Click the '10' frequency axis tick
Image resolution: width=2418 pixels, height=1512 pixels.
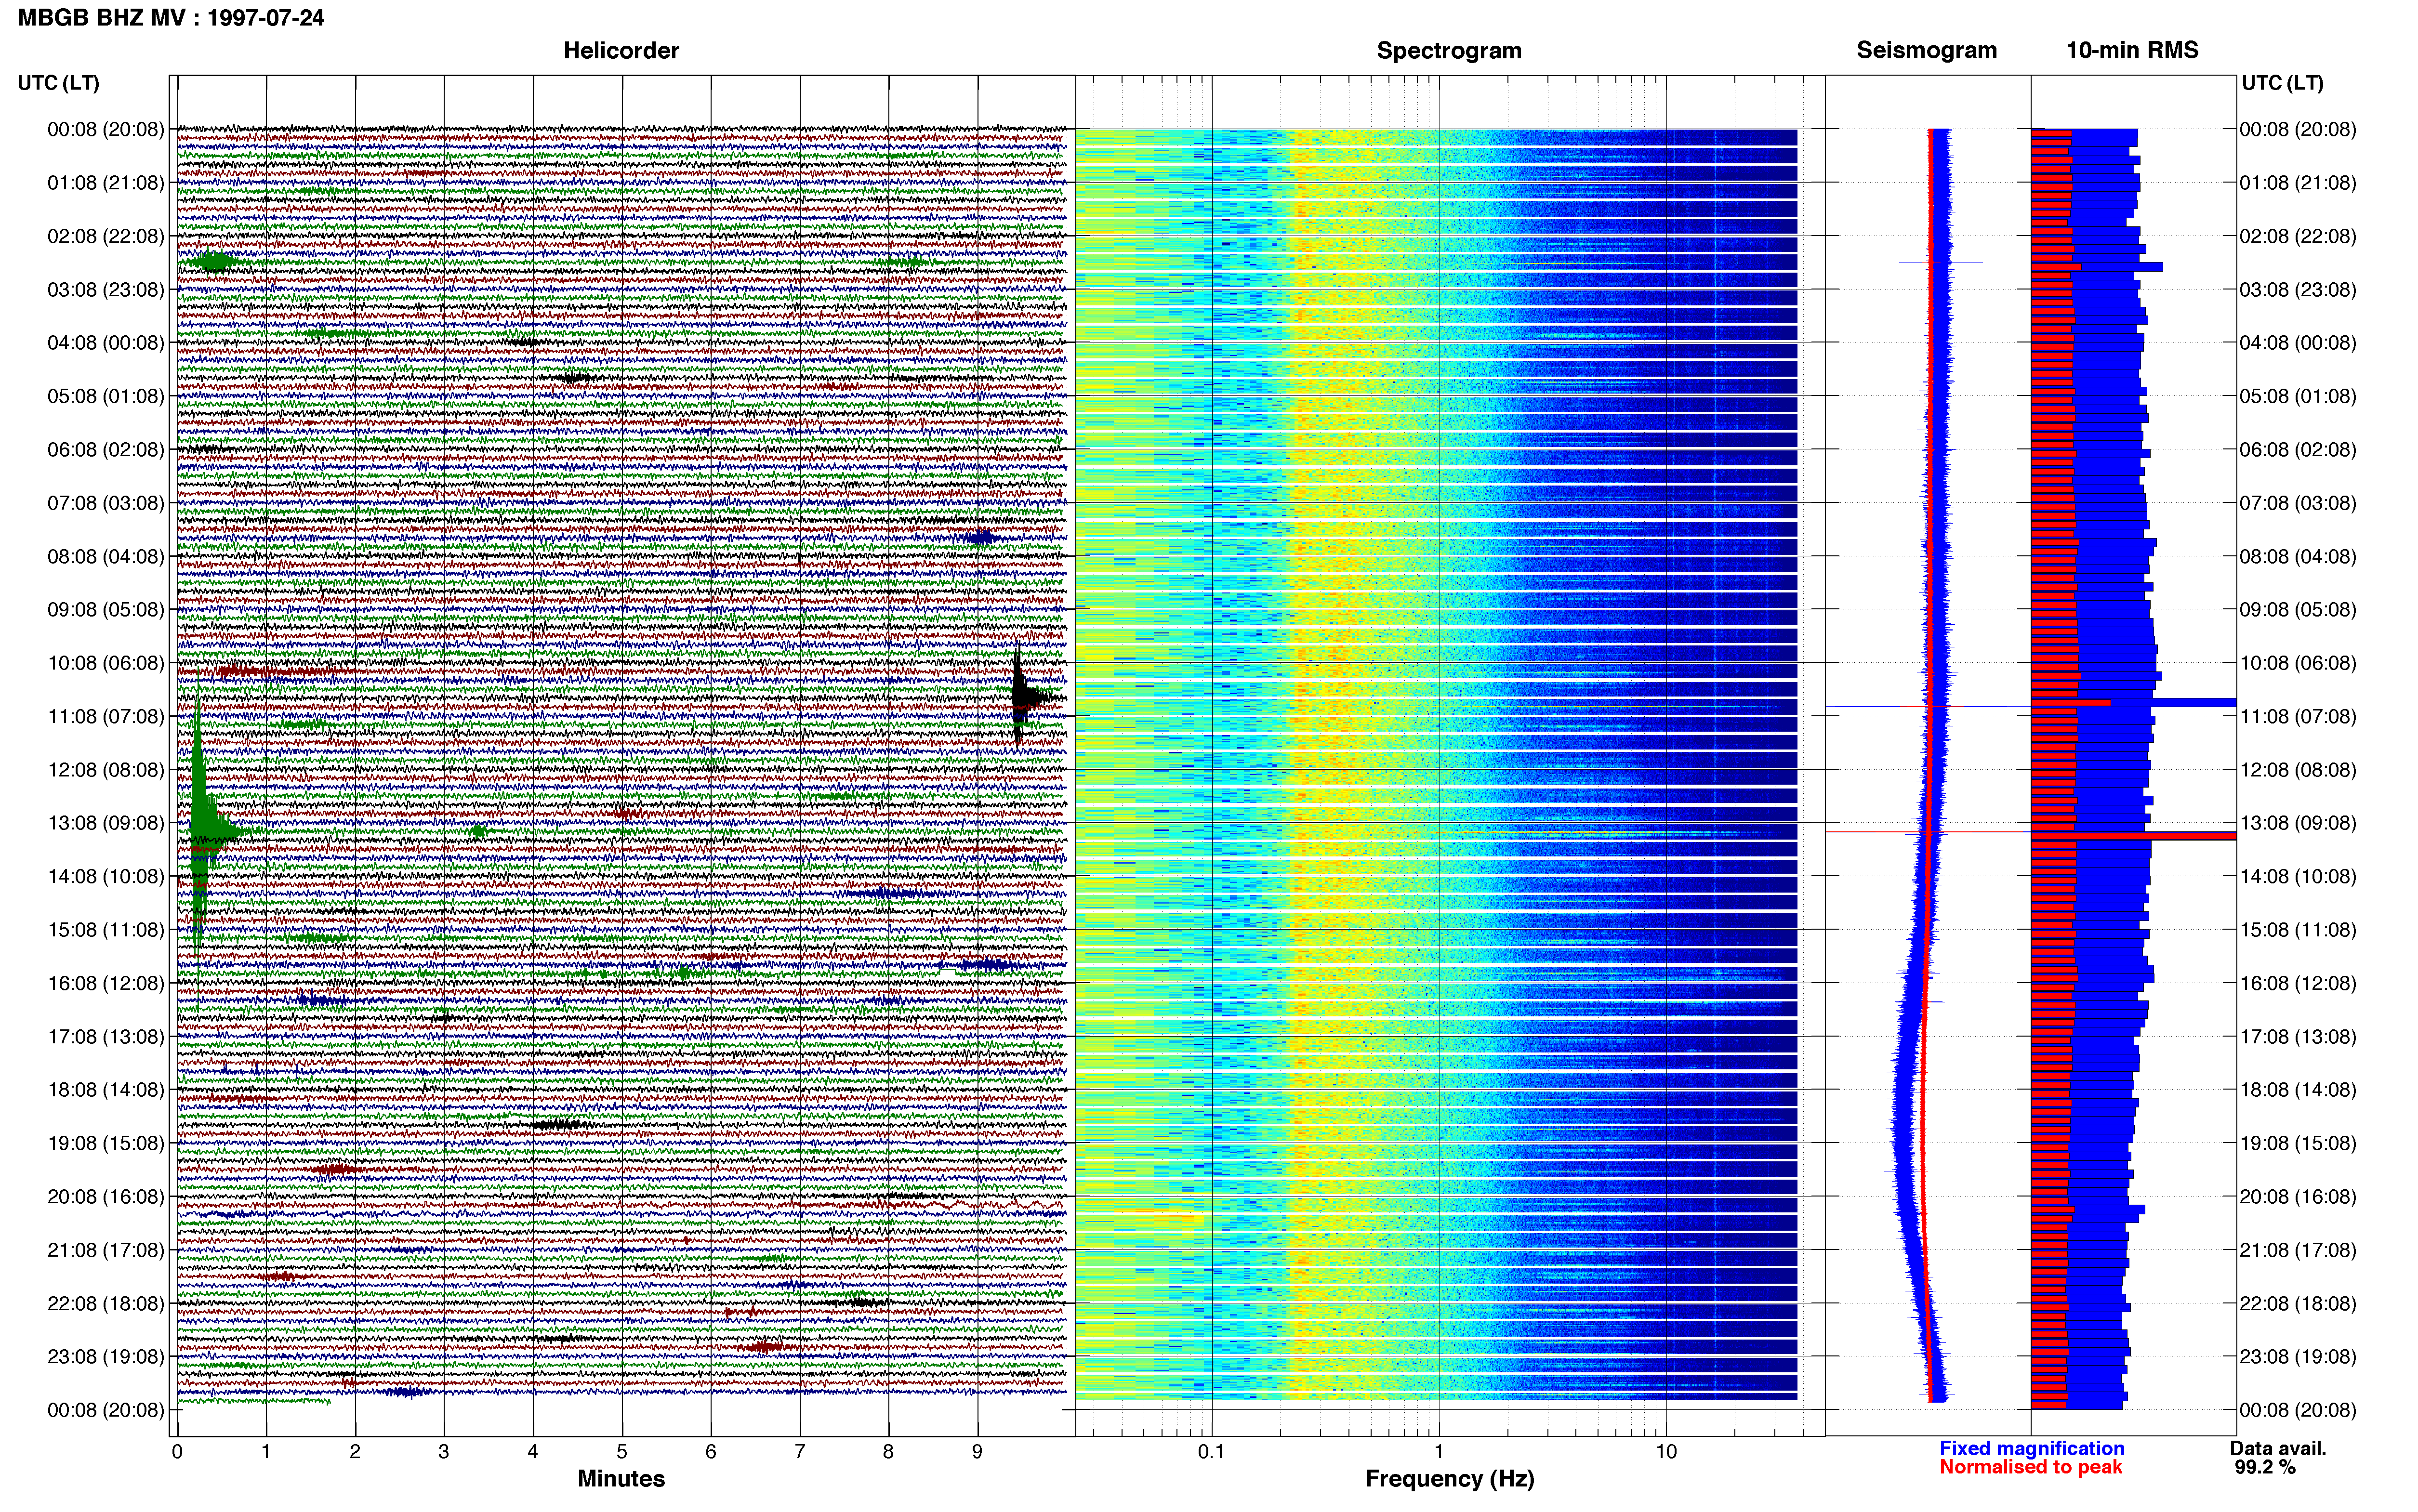click(x=1665, y=1451)
